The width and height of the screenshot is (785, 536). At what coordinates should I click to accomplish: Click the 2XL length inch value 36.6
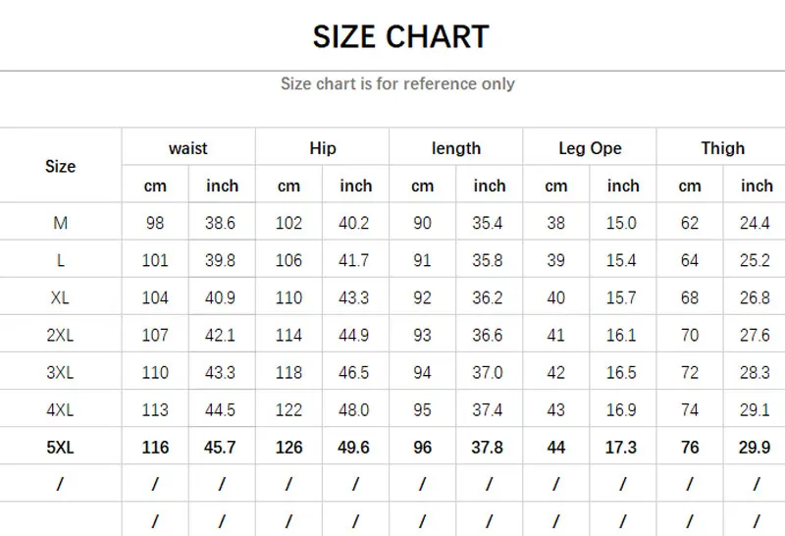488,335
